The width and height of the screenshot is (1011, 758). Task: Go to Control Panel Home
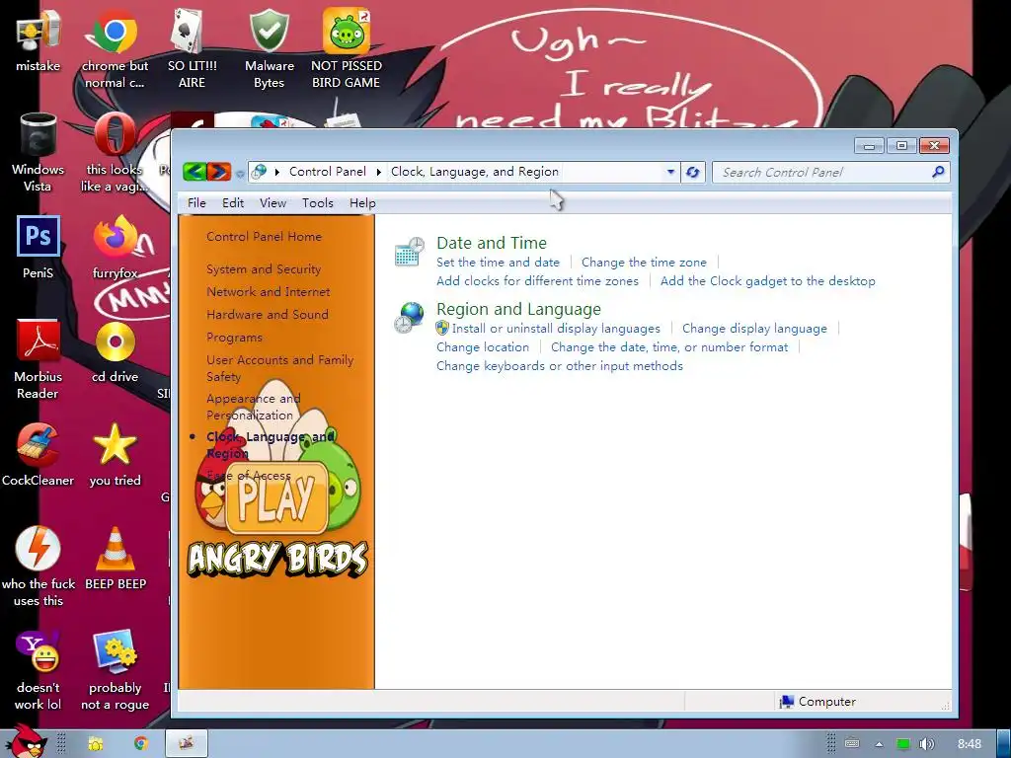(x=264, y=237)
